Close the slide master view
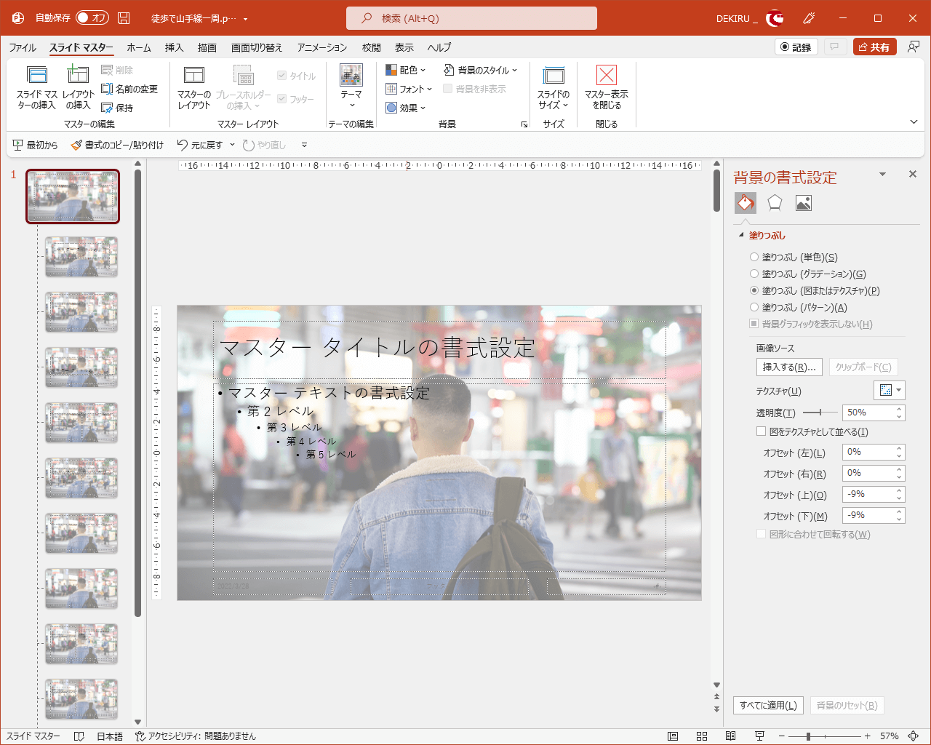Viewport: 931px width, 745px height. (x=605, y=88)
